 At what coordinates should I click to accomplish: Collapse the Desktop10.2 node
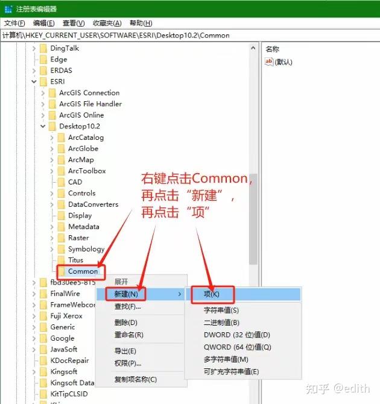point(43,126)
